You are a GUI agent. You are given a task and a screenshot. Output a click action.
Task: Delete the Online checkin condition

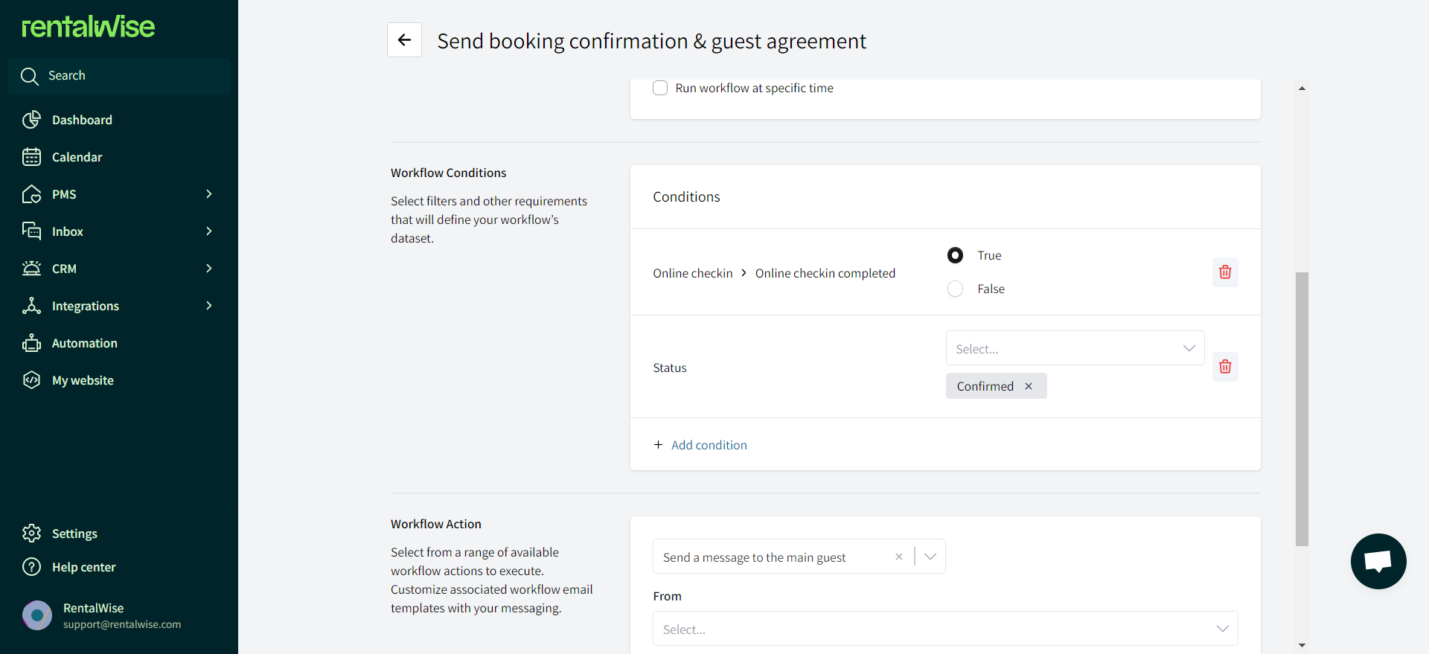tap(1225, 272)
